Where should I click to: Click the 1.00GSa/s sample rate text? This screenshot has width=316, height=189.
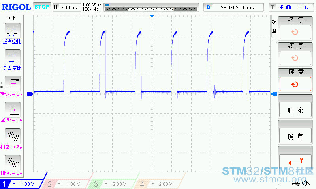tap(92, 5)
